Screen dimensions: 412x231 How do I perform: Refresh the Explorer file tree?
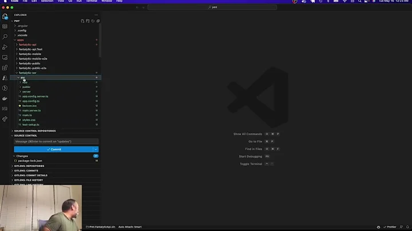93,21
